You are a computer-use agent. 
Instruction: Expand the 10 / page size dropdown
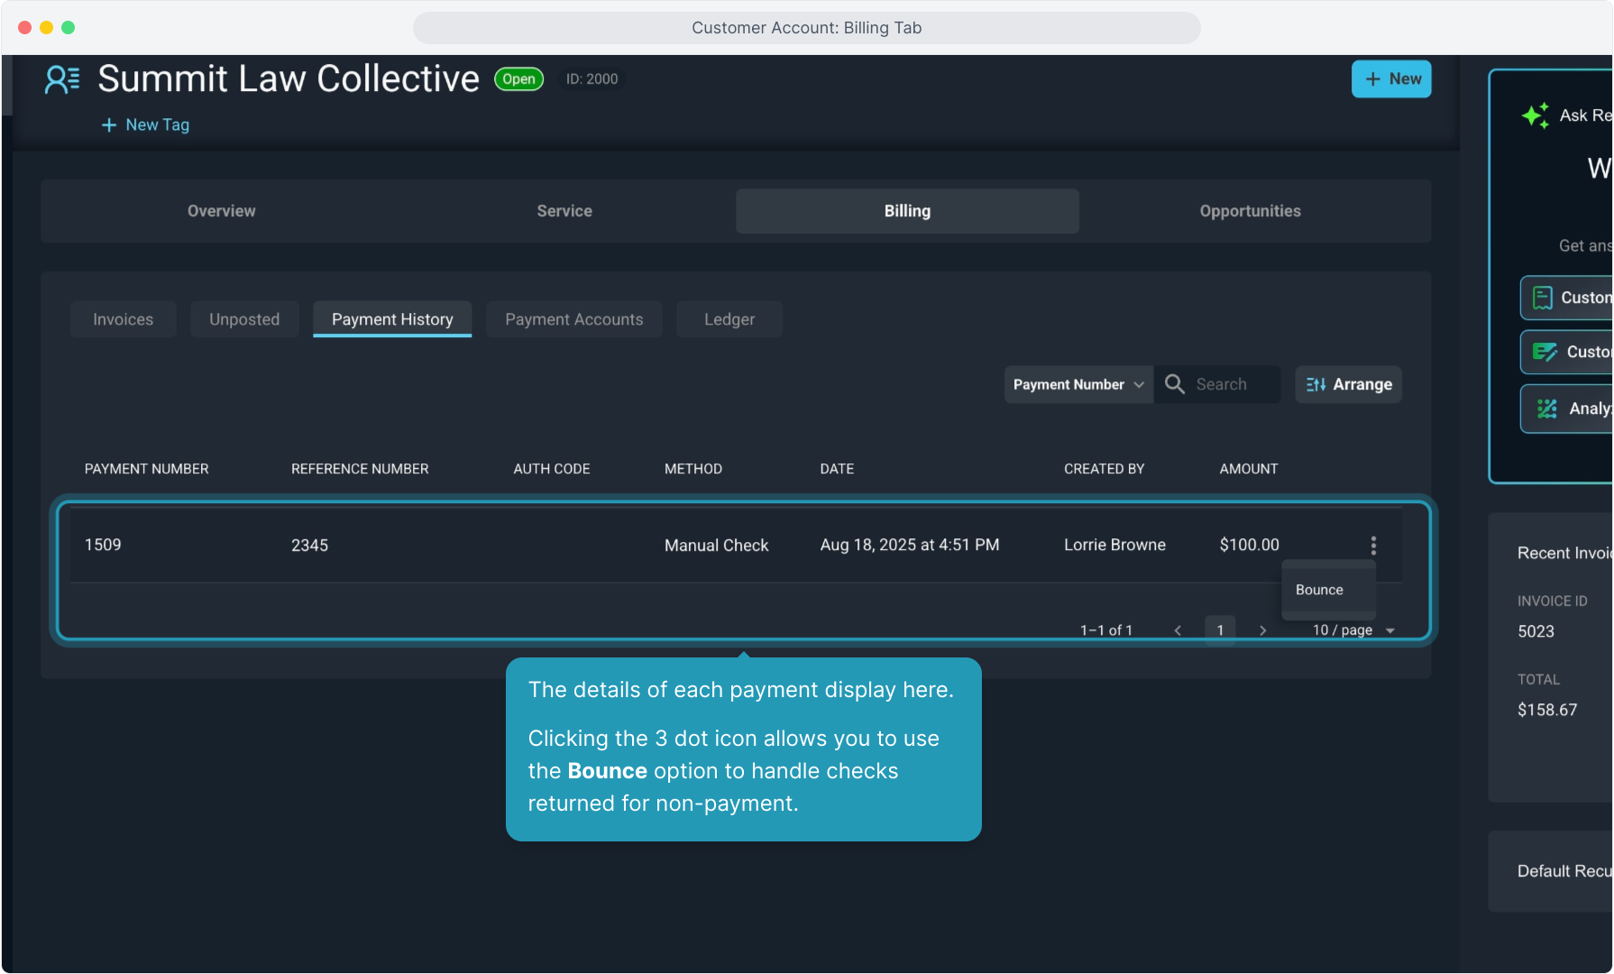point(1353,630)
